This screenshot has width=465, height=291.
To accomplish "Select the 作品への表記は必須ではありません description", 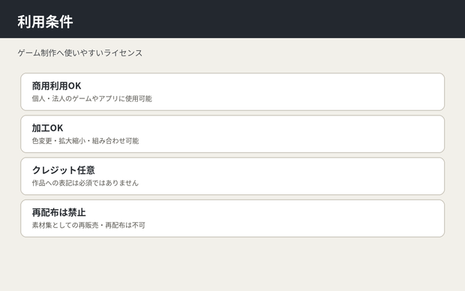I will (85, 183).
